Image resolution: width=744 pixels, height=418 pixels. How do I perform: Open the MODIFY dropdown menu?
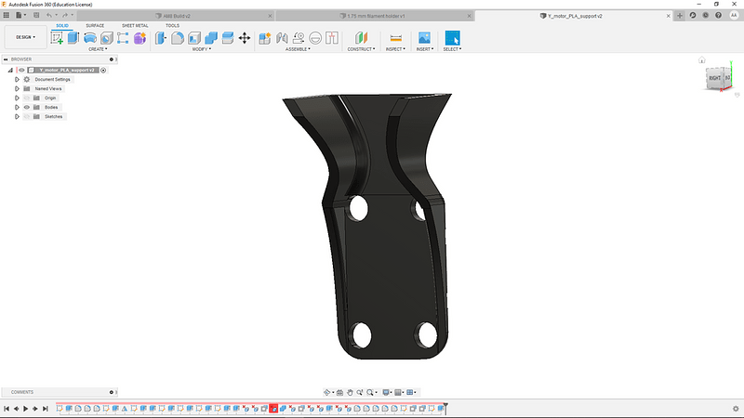tap(202, 49)
